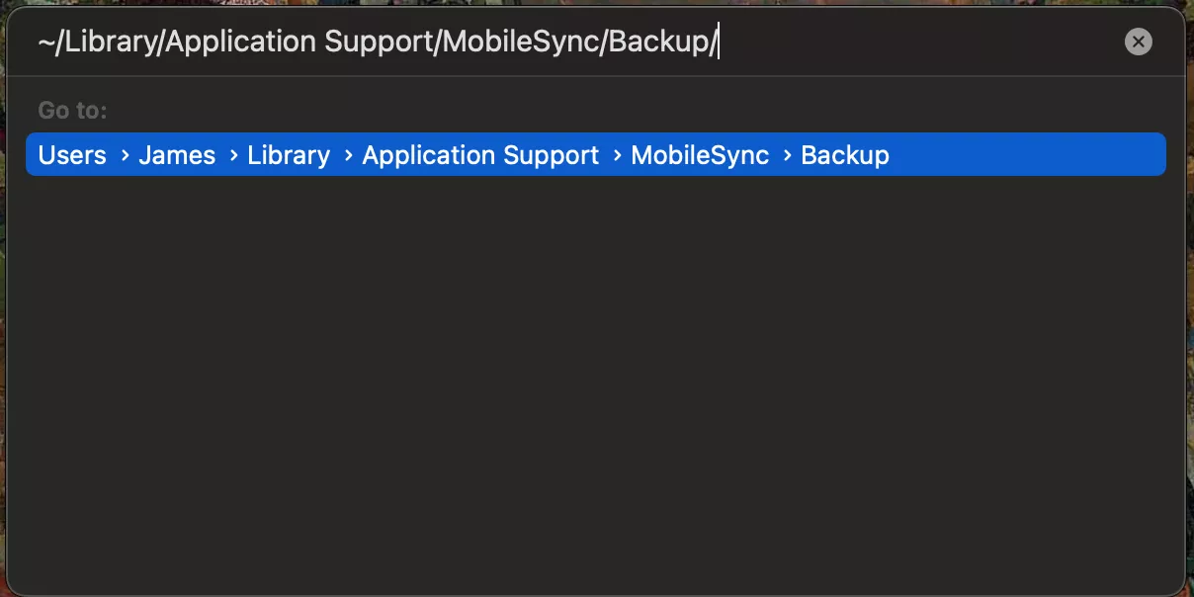Click chevron between Library and Application Support
The height and width of the screenshot is (597, 1194).
click(348, 155)
